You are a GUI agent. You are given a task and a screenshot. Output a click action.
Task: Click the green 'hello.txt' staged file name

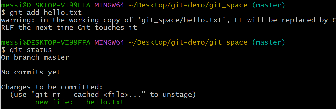[105, 102]
